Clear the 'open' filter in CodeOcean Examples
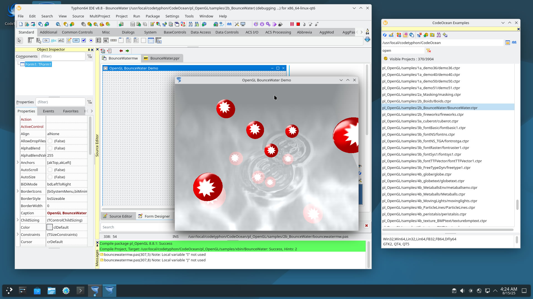This screenshot has width=533, height=299. pos(429,50)
